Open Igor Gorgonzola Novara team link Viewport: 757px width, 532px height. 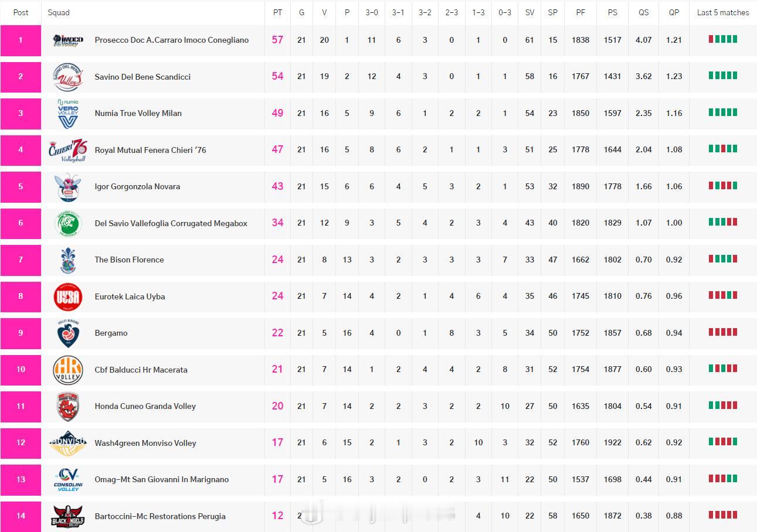137,186
